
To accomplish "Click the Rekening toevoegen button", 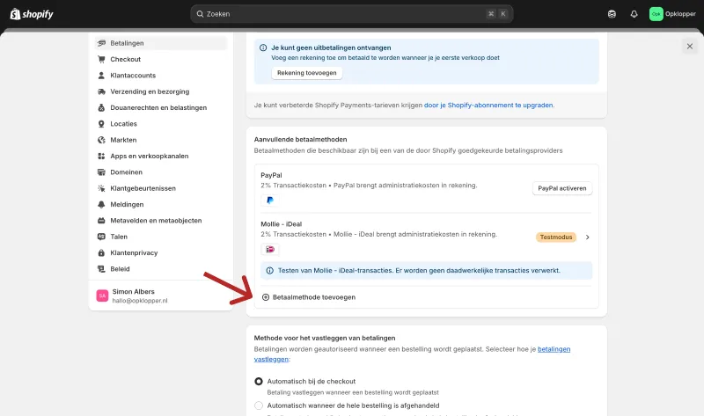I will pos(306,73).
